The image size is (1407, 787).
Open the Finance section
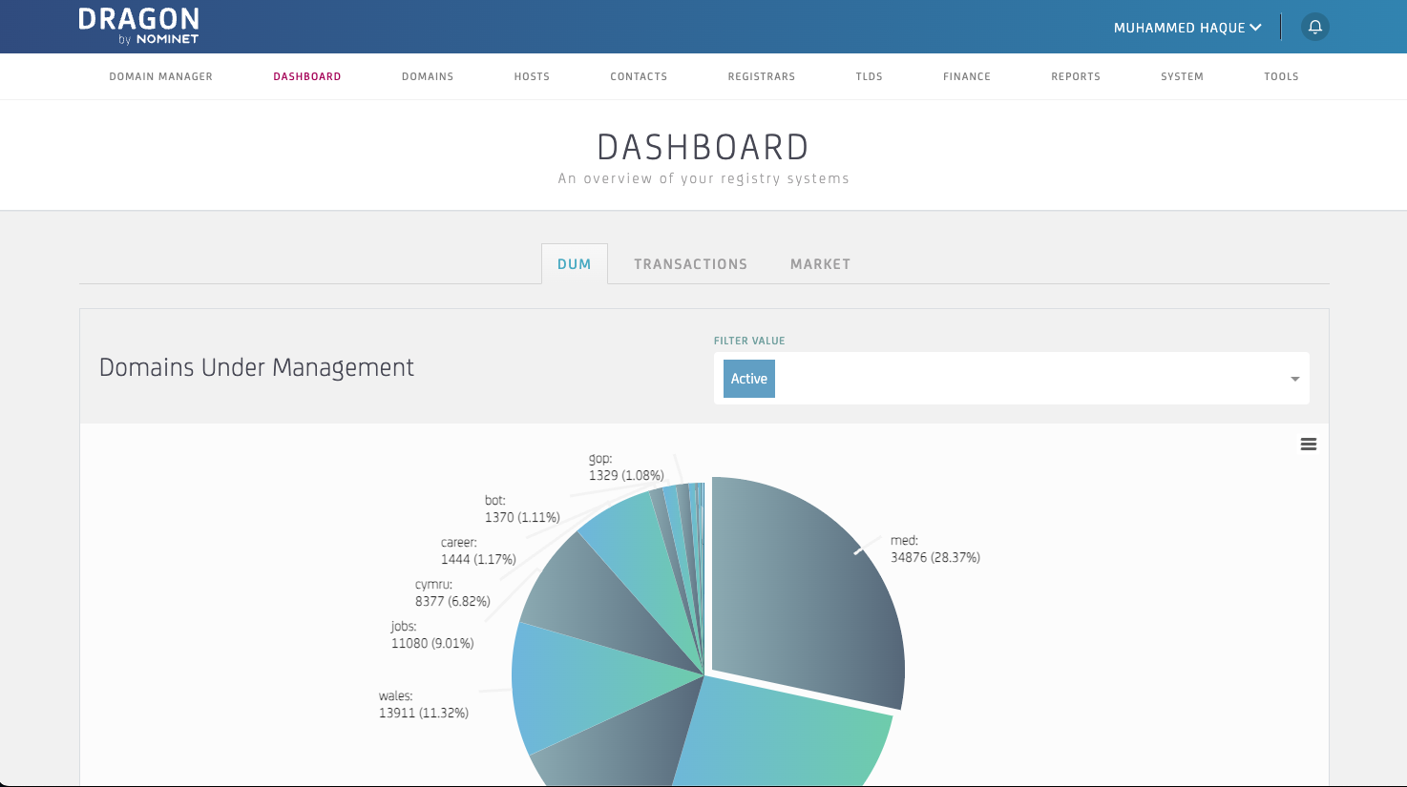[x=966, y=76]
